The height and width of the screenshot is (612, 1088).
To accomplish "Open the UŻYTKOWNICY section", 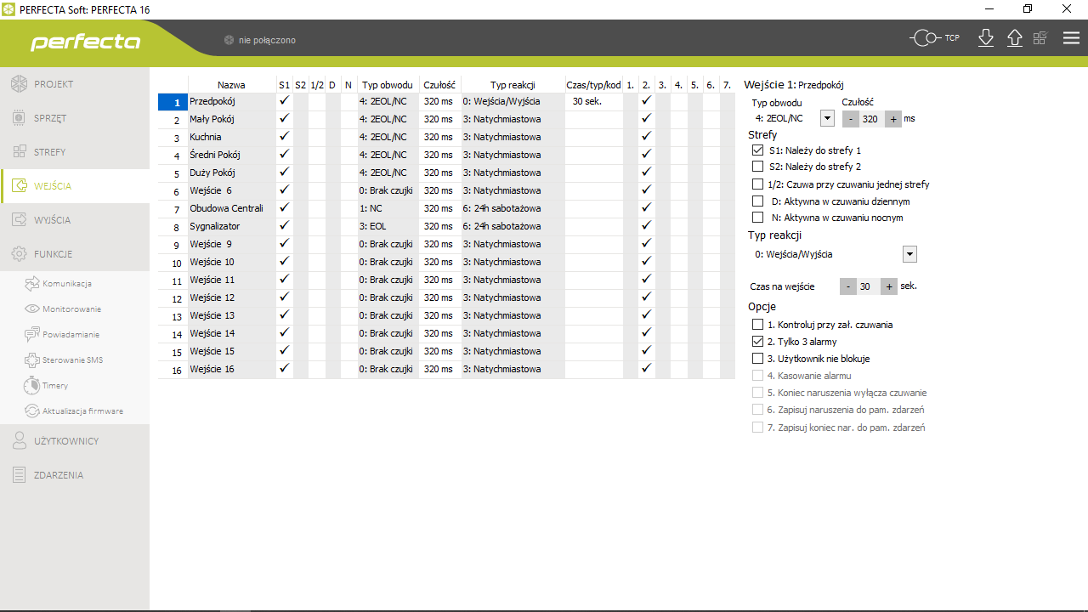I will tap(75, 441).
